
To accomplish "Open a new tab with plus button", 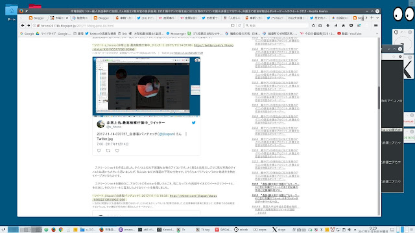I will [372, 17].
